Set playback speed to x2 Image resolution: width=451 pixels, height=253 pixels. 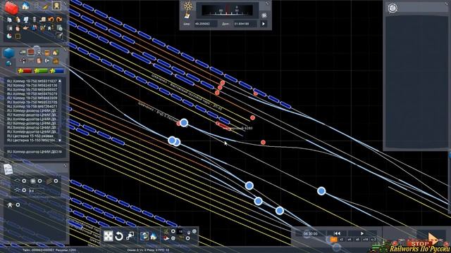[x=341, y=239]
